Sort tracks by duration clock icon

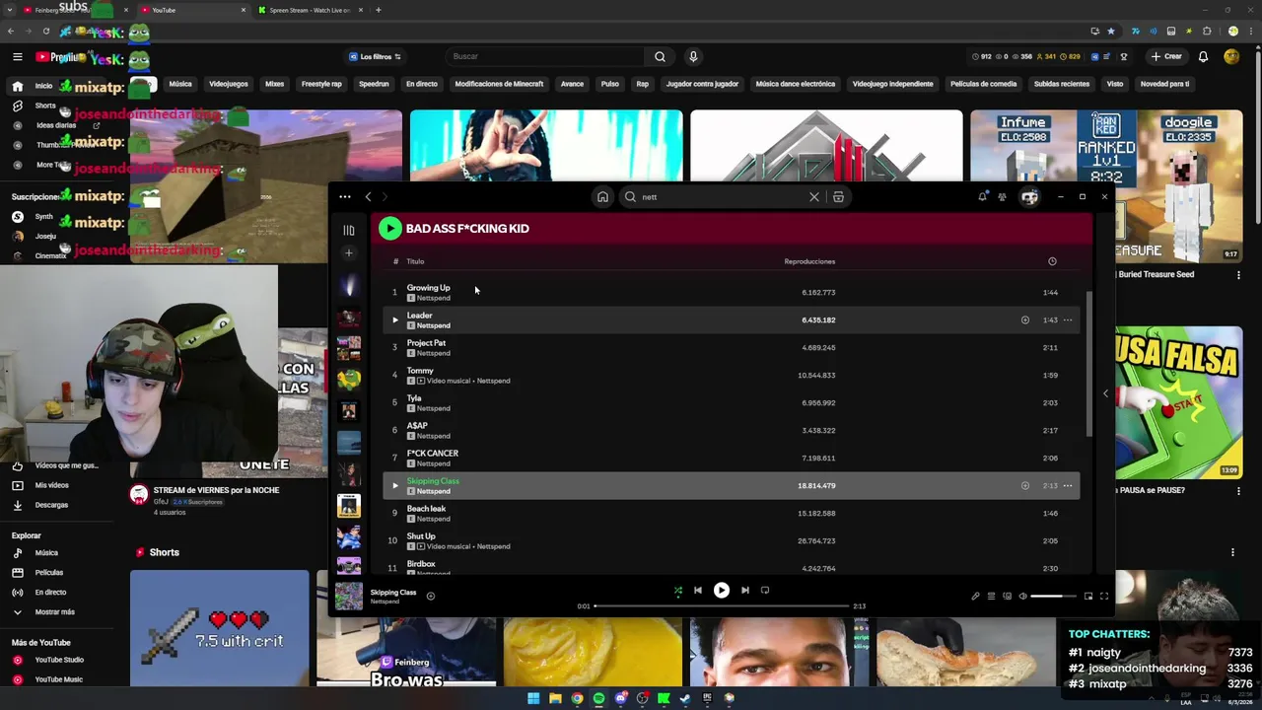click(1052, 261)
